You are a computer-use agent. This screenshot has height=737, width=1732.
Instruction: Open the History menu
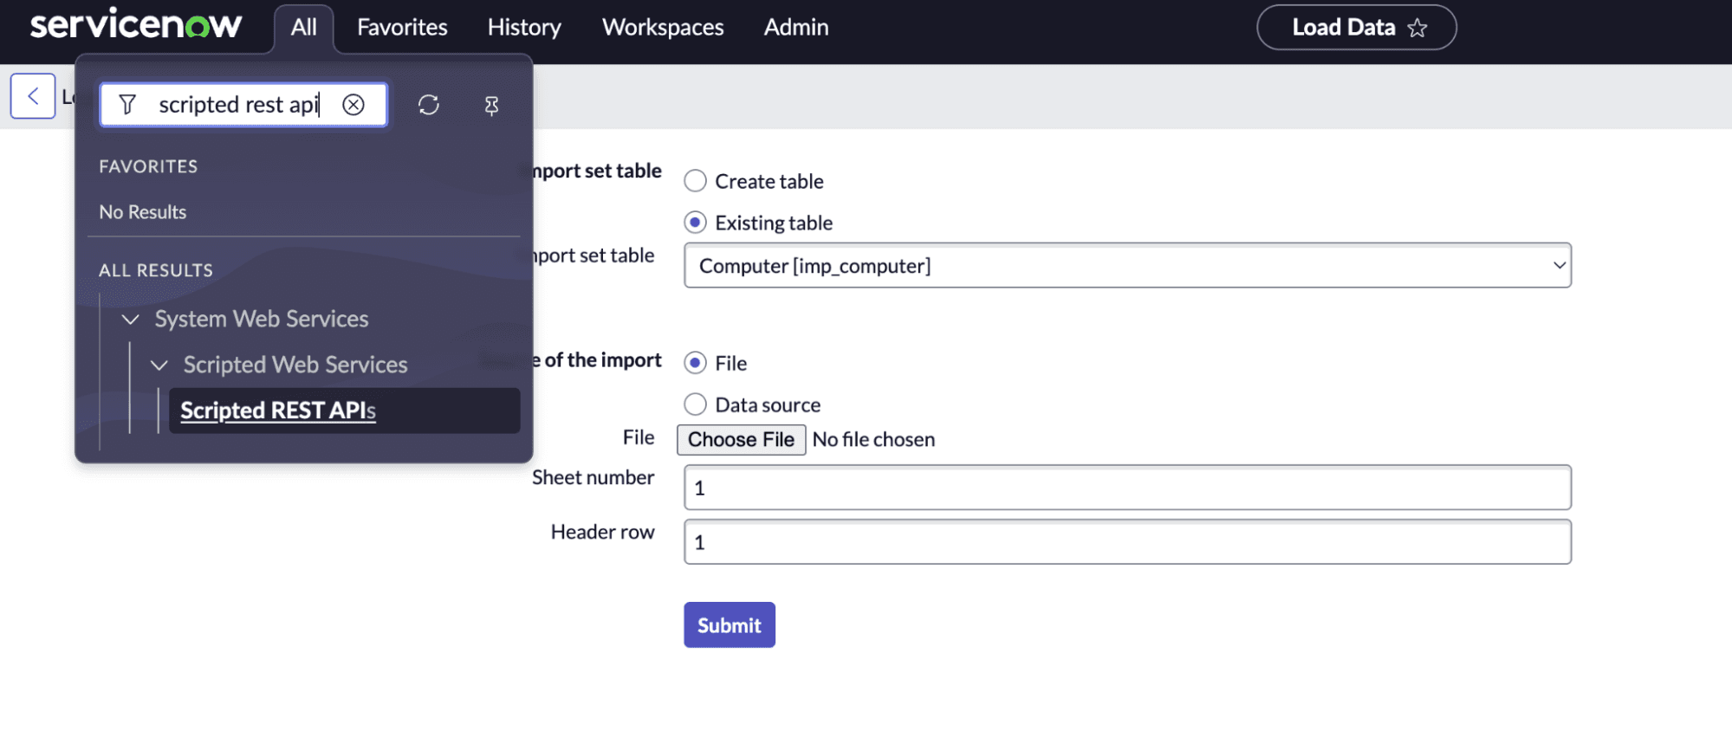524,28
